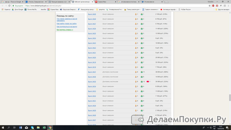Open File Explorer from the taskbar
Screen dimensions: 231x130
coord(38,128)
